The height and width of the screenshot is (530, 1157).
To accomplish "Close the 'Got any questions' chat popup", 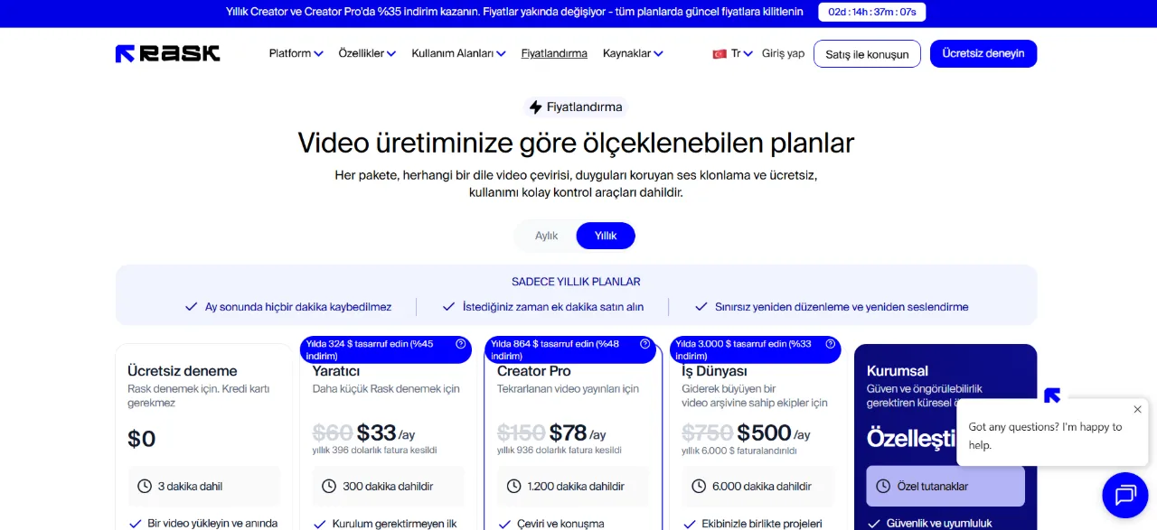I will click(x=1137, y=410).
